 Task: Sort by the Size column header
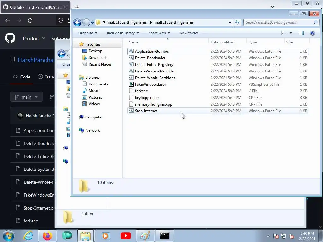coord(290,42)
